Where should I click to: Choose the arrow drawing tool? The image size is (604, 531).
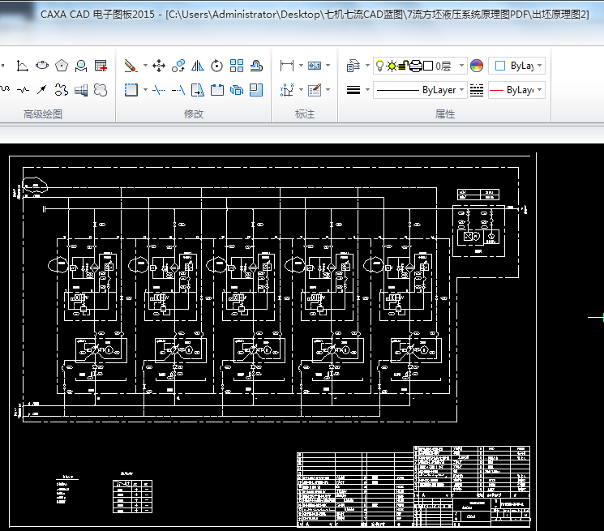coord(42,89)
